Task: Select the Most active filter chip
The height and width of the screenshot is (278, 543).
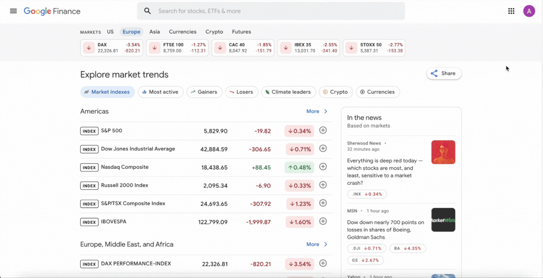Action: coord(161,92)
